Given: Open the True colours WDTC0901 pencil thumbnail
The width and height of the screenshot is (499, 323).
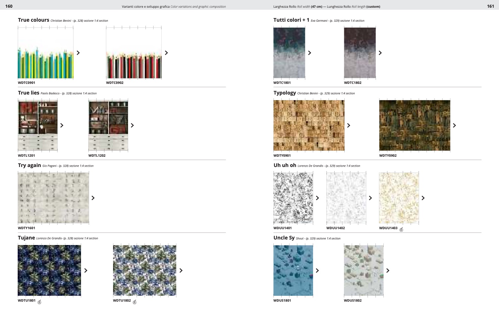Looking at the screenshot, I should [x=46, y=53].
